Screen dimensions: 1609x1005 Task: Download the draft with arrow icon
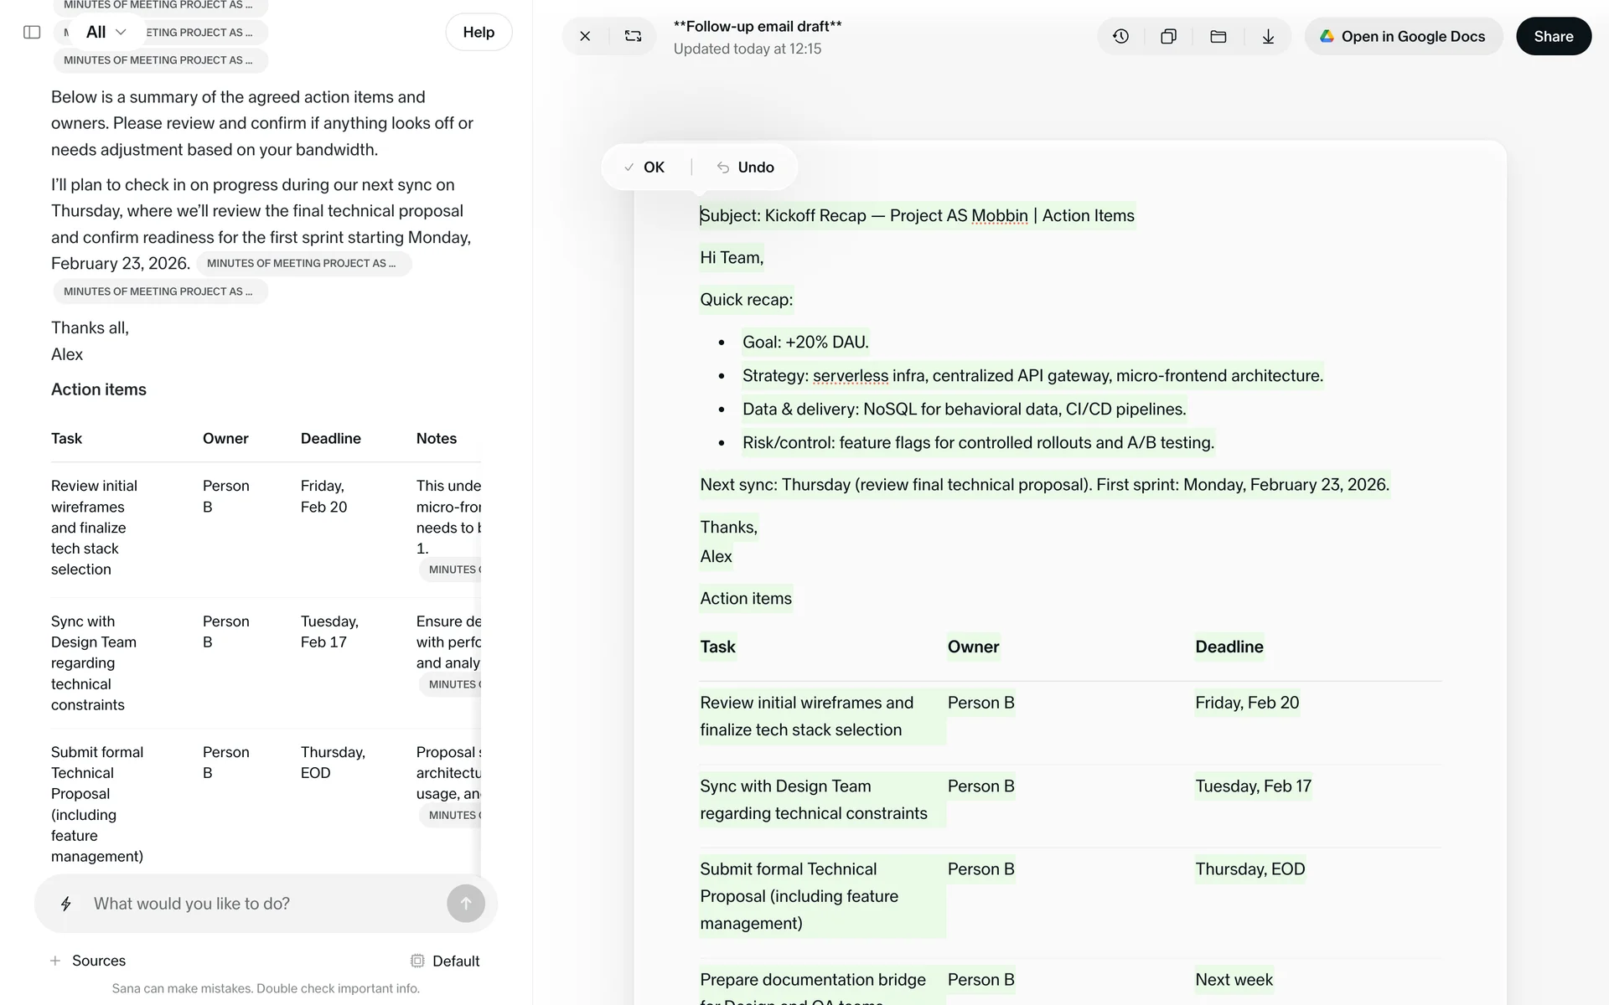1268,36
